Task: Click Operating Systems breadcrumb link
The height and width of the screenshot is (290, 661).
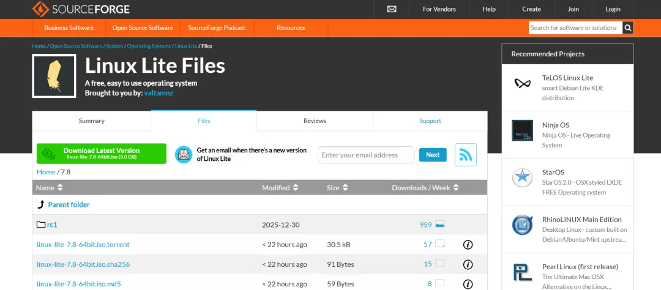Action: [x=149, y=46]
